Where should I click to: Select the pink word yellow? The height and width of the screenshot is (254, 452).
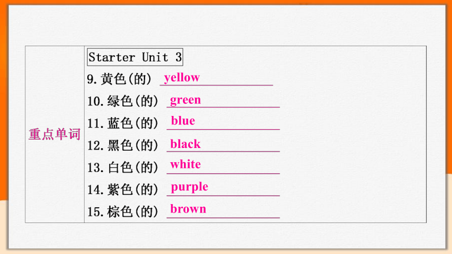(x=182, y=78)
